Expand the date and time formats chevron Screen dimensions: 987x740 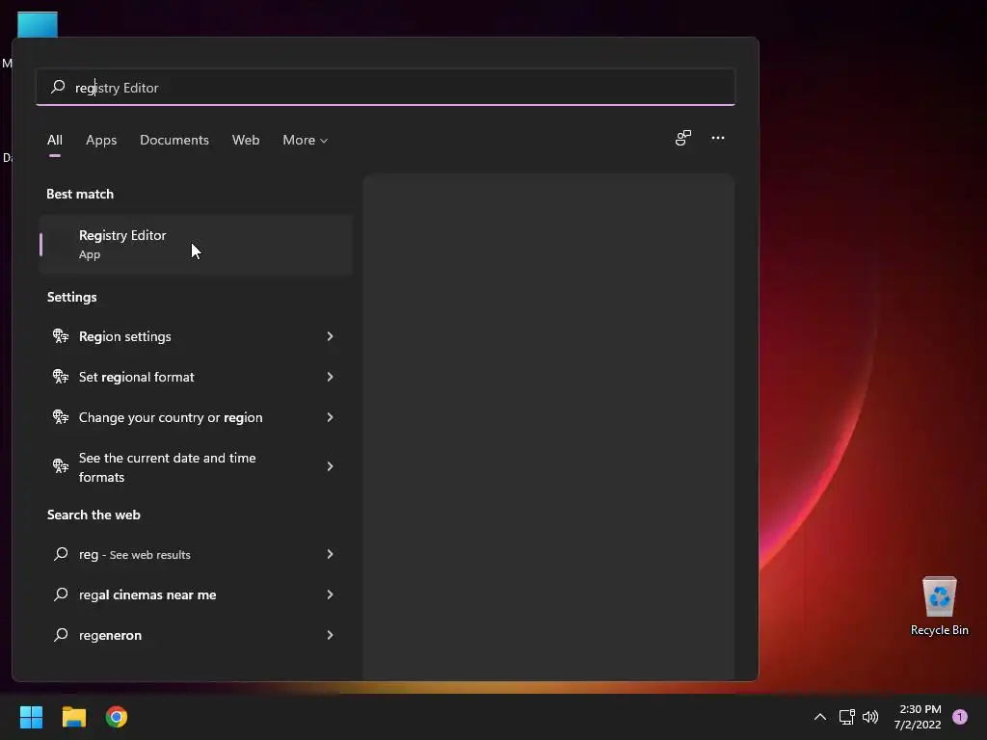[x=330, y=466]
